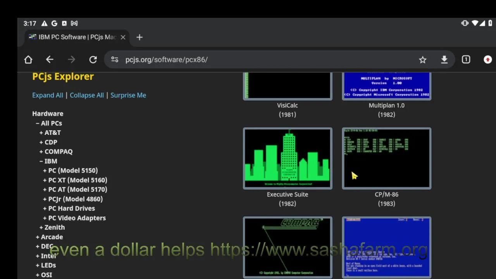
Task: Expand PC Video Adapters node
Action: pos(74,218)
